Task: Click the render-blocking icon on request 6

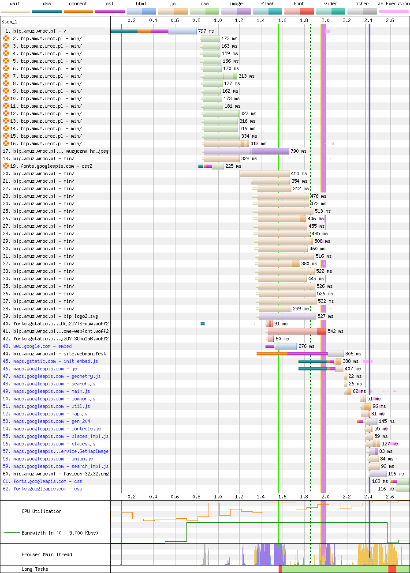Action: point(6,68)
